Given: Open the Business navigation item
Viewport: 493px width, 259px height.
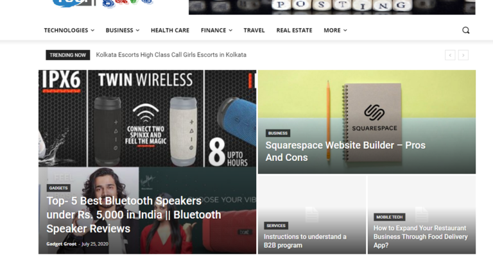Looking at the screenshot, I should tap(119, 30).
